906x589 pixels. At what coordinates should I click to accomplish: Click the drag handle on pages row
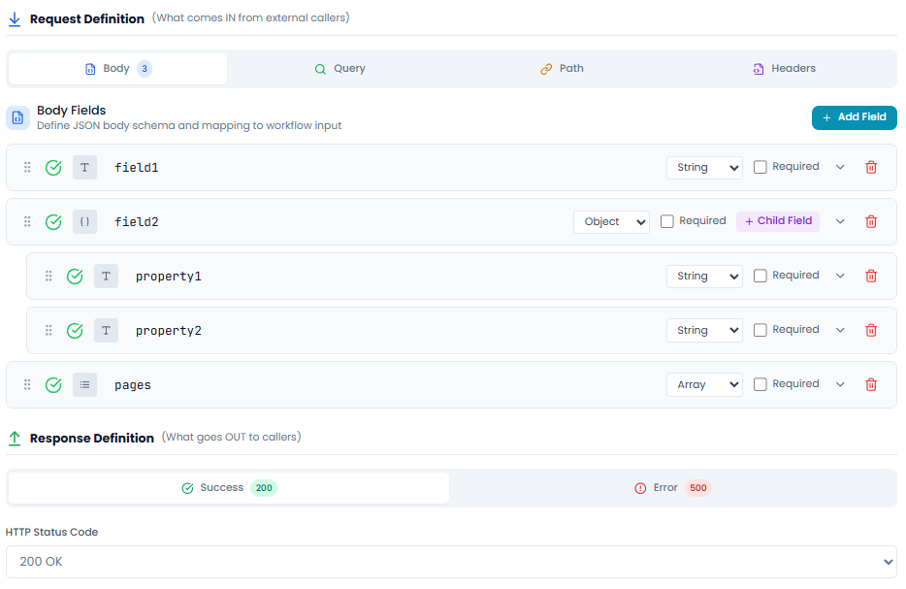(27, 385)
